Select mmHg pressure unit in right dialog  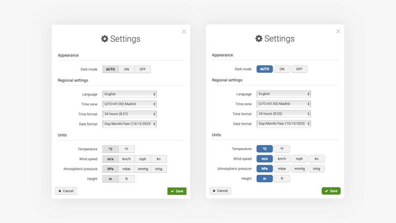coord(299,168)
